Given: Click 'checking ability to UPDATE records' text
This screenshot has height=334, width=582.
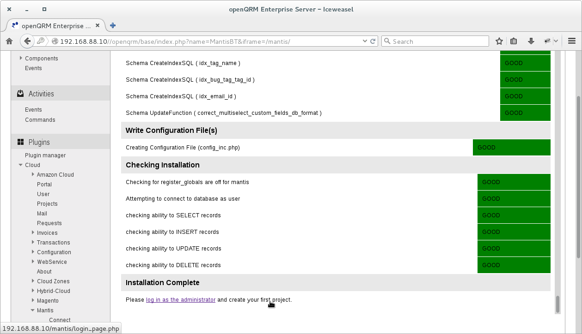Looking at the screenshot, I should click(173, 249).
